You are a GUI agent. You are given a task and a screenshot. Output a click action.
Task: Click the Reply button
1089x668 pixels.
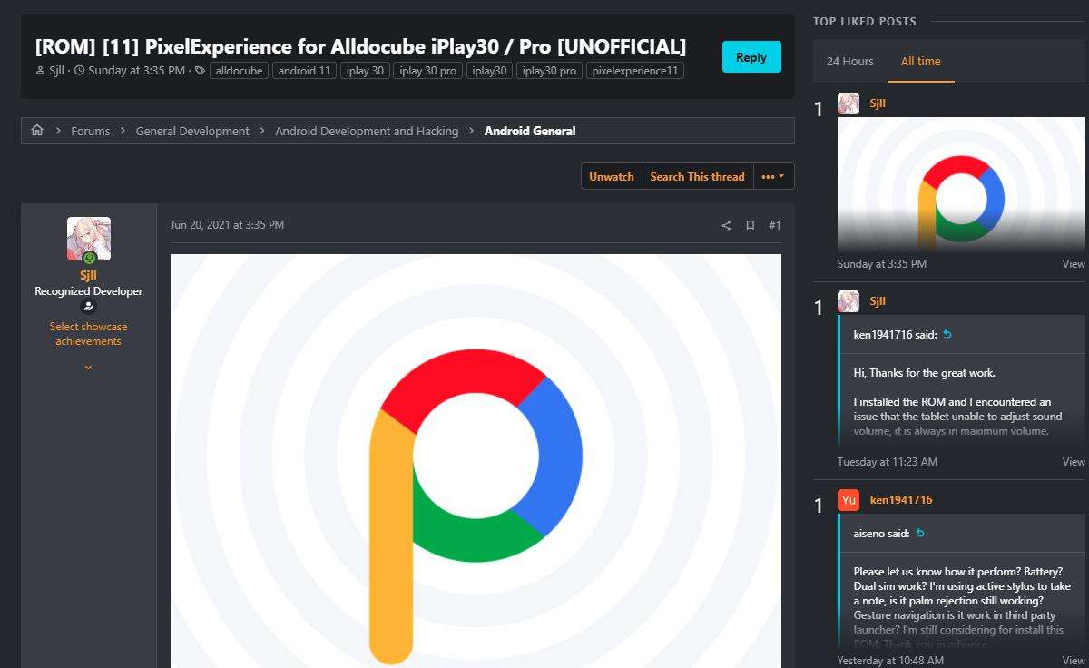pyautogui.click(x=751, y=57)
